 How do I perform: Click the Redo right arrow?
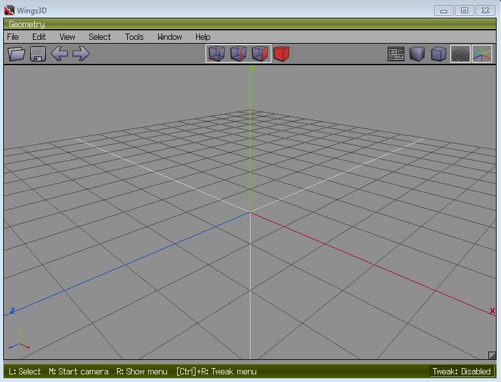click(81, 54)
